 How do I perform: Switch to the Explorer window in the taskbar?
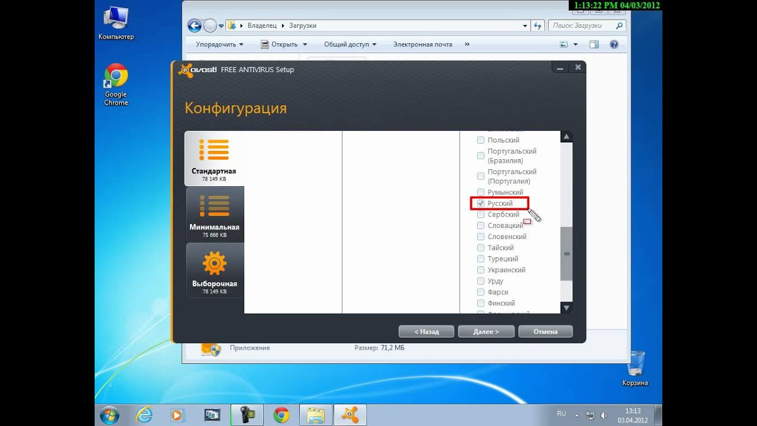coord(315,415)
